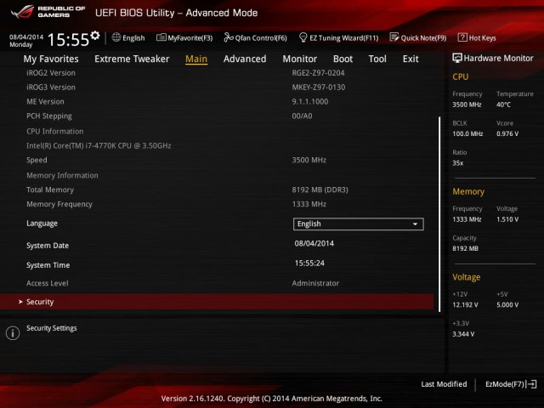This screenshot has height=408, width=544.
Task: Switch to the Boot tab
Action: 343,59
